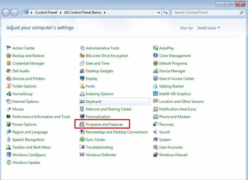
Task: Refresh the Control Panel view
Action: pyautogui.click(x=166, y=13)
